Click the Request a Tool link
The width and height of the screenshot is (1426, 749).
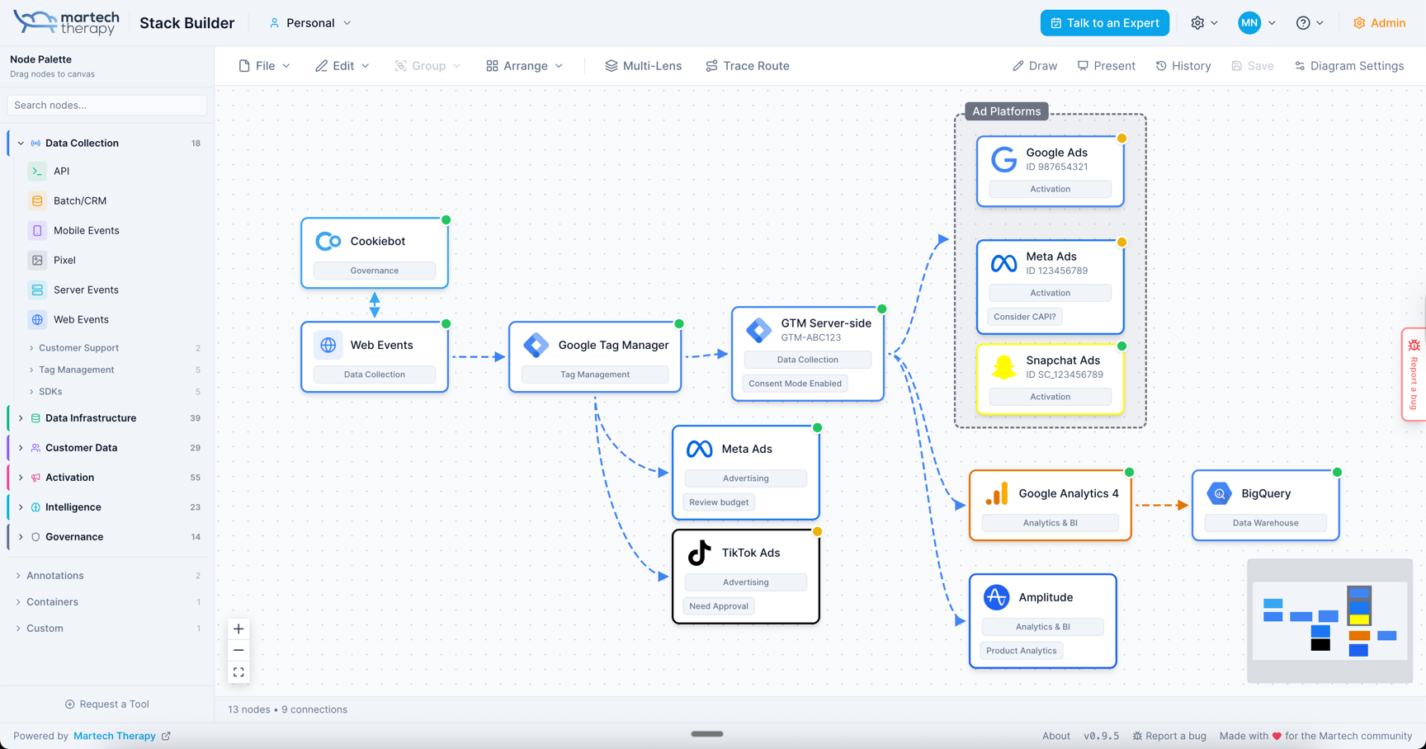click(106, 704)
